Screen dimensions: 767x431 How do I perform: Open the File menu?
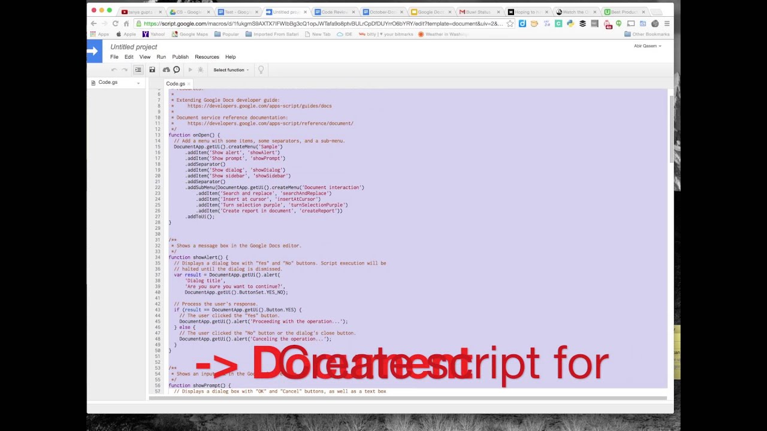(114, 57)
